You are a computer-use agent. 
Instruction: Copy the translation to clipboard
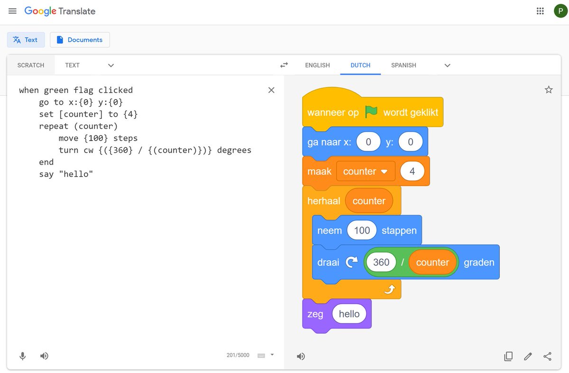[x=508, y=356]
